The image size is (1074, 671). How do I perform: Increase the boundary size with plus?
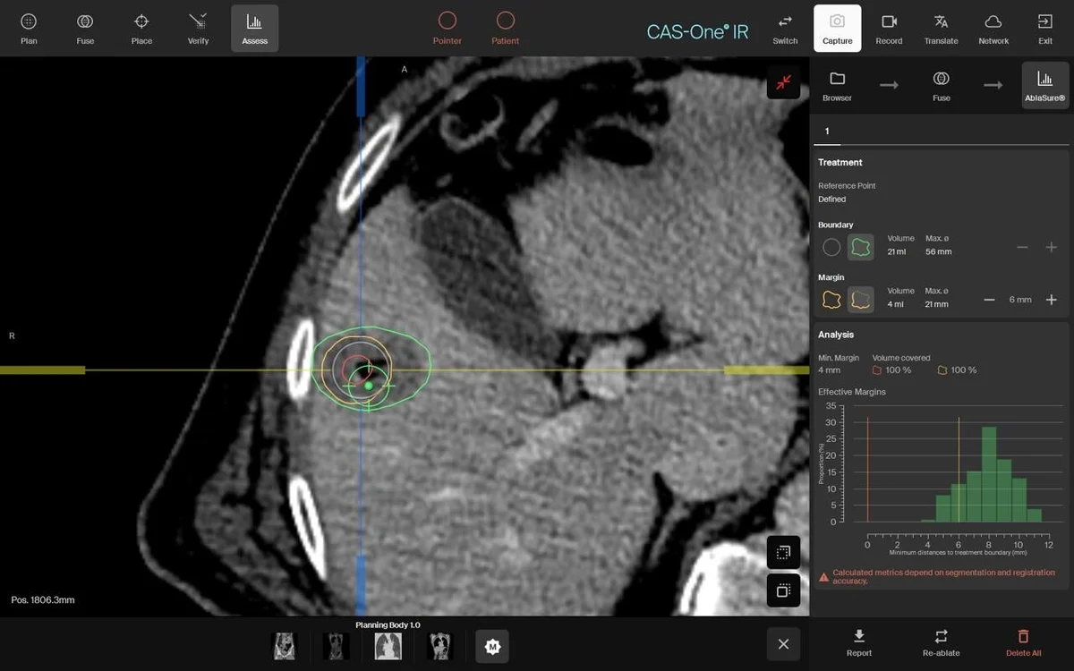(1052, 247)
